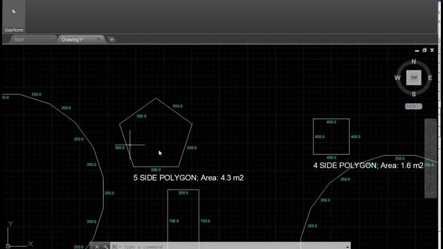Click the 400.0 label right of the square
The height and width of the screenshot is (249, 443).
pos(355,137)
